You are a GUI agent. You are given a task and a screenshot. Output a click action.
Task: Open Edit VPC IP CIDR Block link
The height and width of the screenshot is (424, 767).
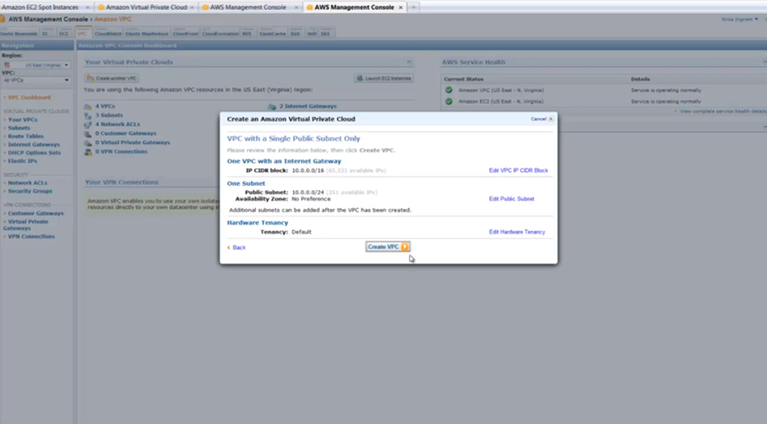coord(518,171)
